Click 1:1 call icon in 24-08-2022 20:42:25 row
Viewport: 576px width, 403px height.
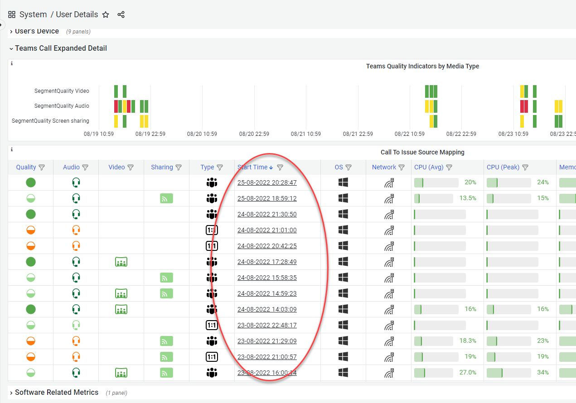click(212, 246)
